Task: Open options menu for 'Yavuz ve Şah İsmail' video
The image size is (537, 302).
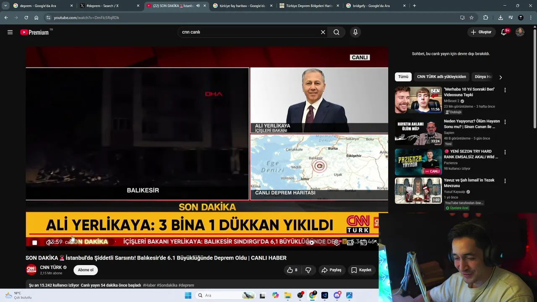Action: [x=505, y=181]
